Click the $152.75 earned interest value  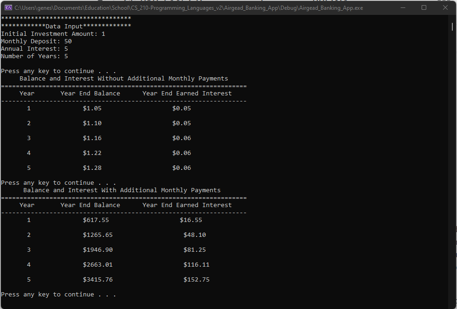click(196, 279)
